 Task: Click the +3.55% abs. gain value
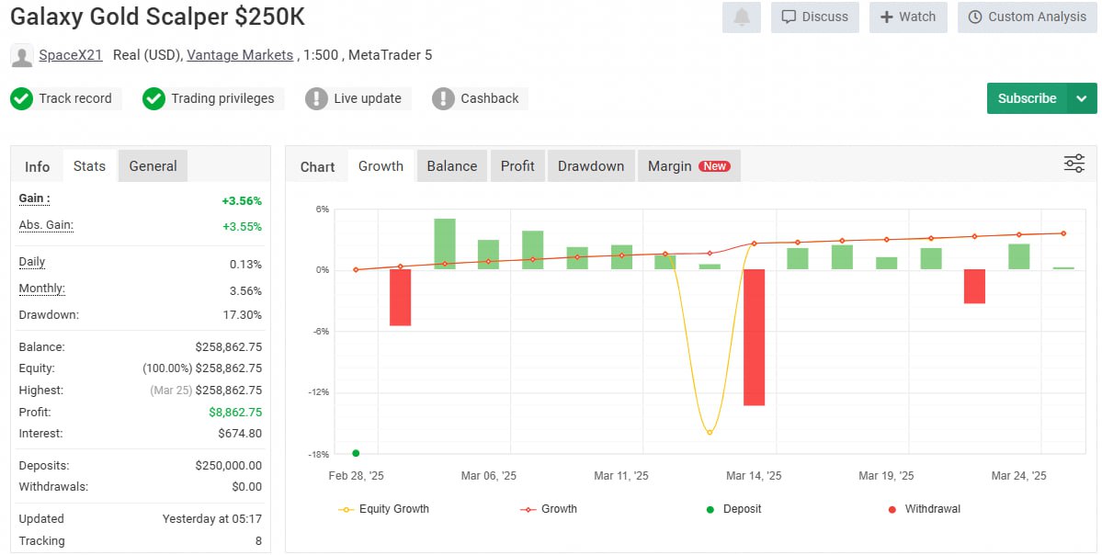[242, 227]
